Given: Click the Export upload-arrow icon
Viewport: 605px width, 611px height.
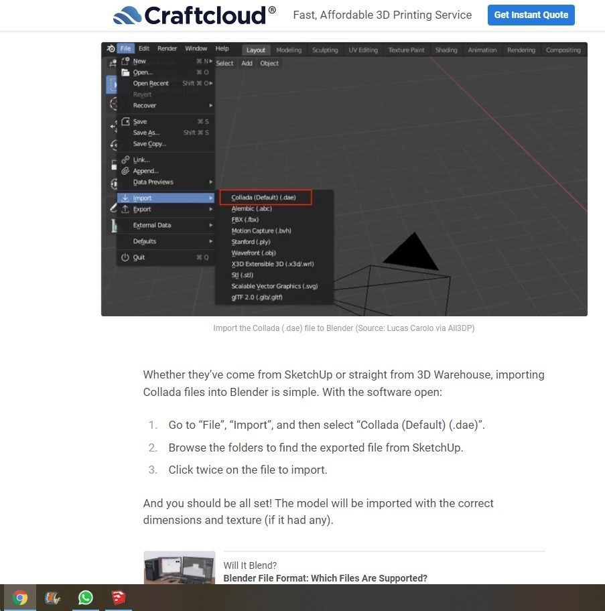Looking at the screenshot, I should (x=125, y=209).
